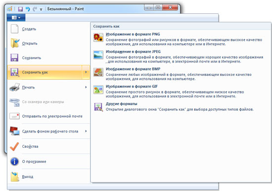Click the GIF description about низкое качество
Screen dimensions: 272x191
point(175,94)
